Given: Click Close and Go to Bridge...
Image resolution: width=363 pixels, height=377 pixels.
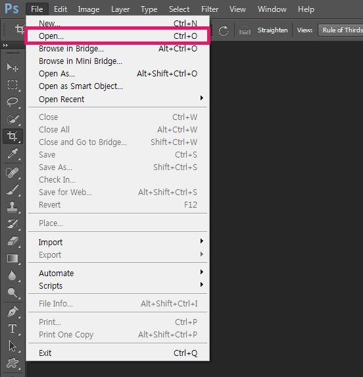Looking at the screenshot, I should coord(118,142).
